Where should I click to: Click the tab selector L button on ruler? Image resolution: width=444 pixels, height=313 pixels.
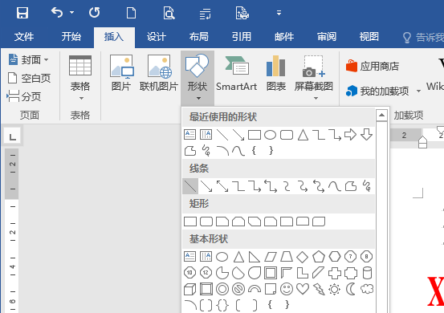tap(12, 136)
